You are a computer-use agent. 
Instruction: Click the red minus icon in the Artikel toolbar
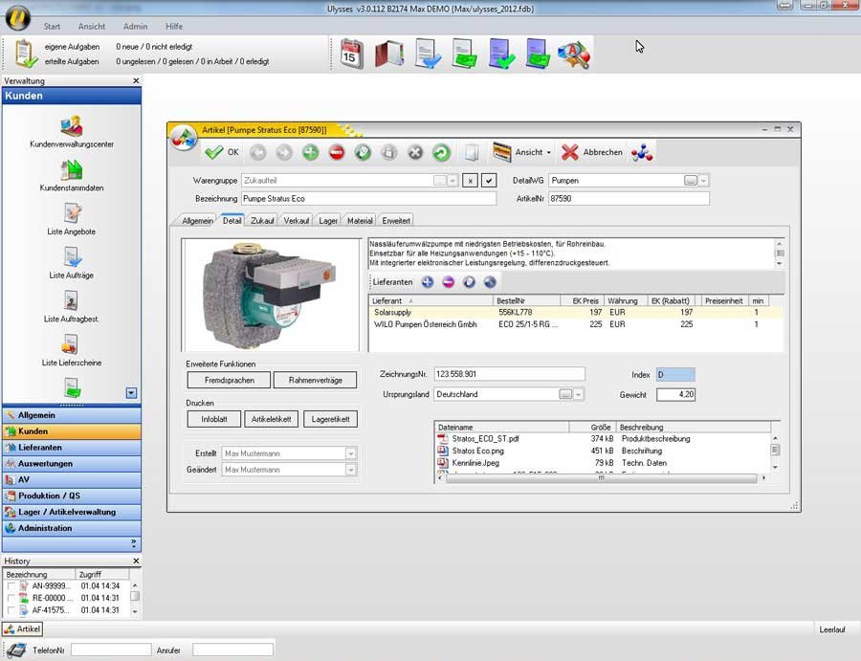coord(337,152)
